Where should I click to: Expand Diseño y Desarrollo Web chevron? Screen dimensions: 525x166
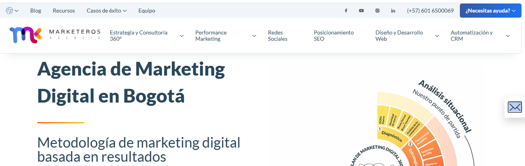click(437, 36)
